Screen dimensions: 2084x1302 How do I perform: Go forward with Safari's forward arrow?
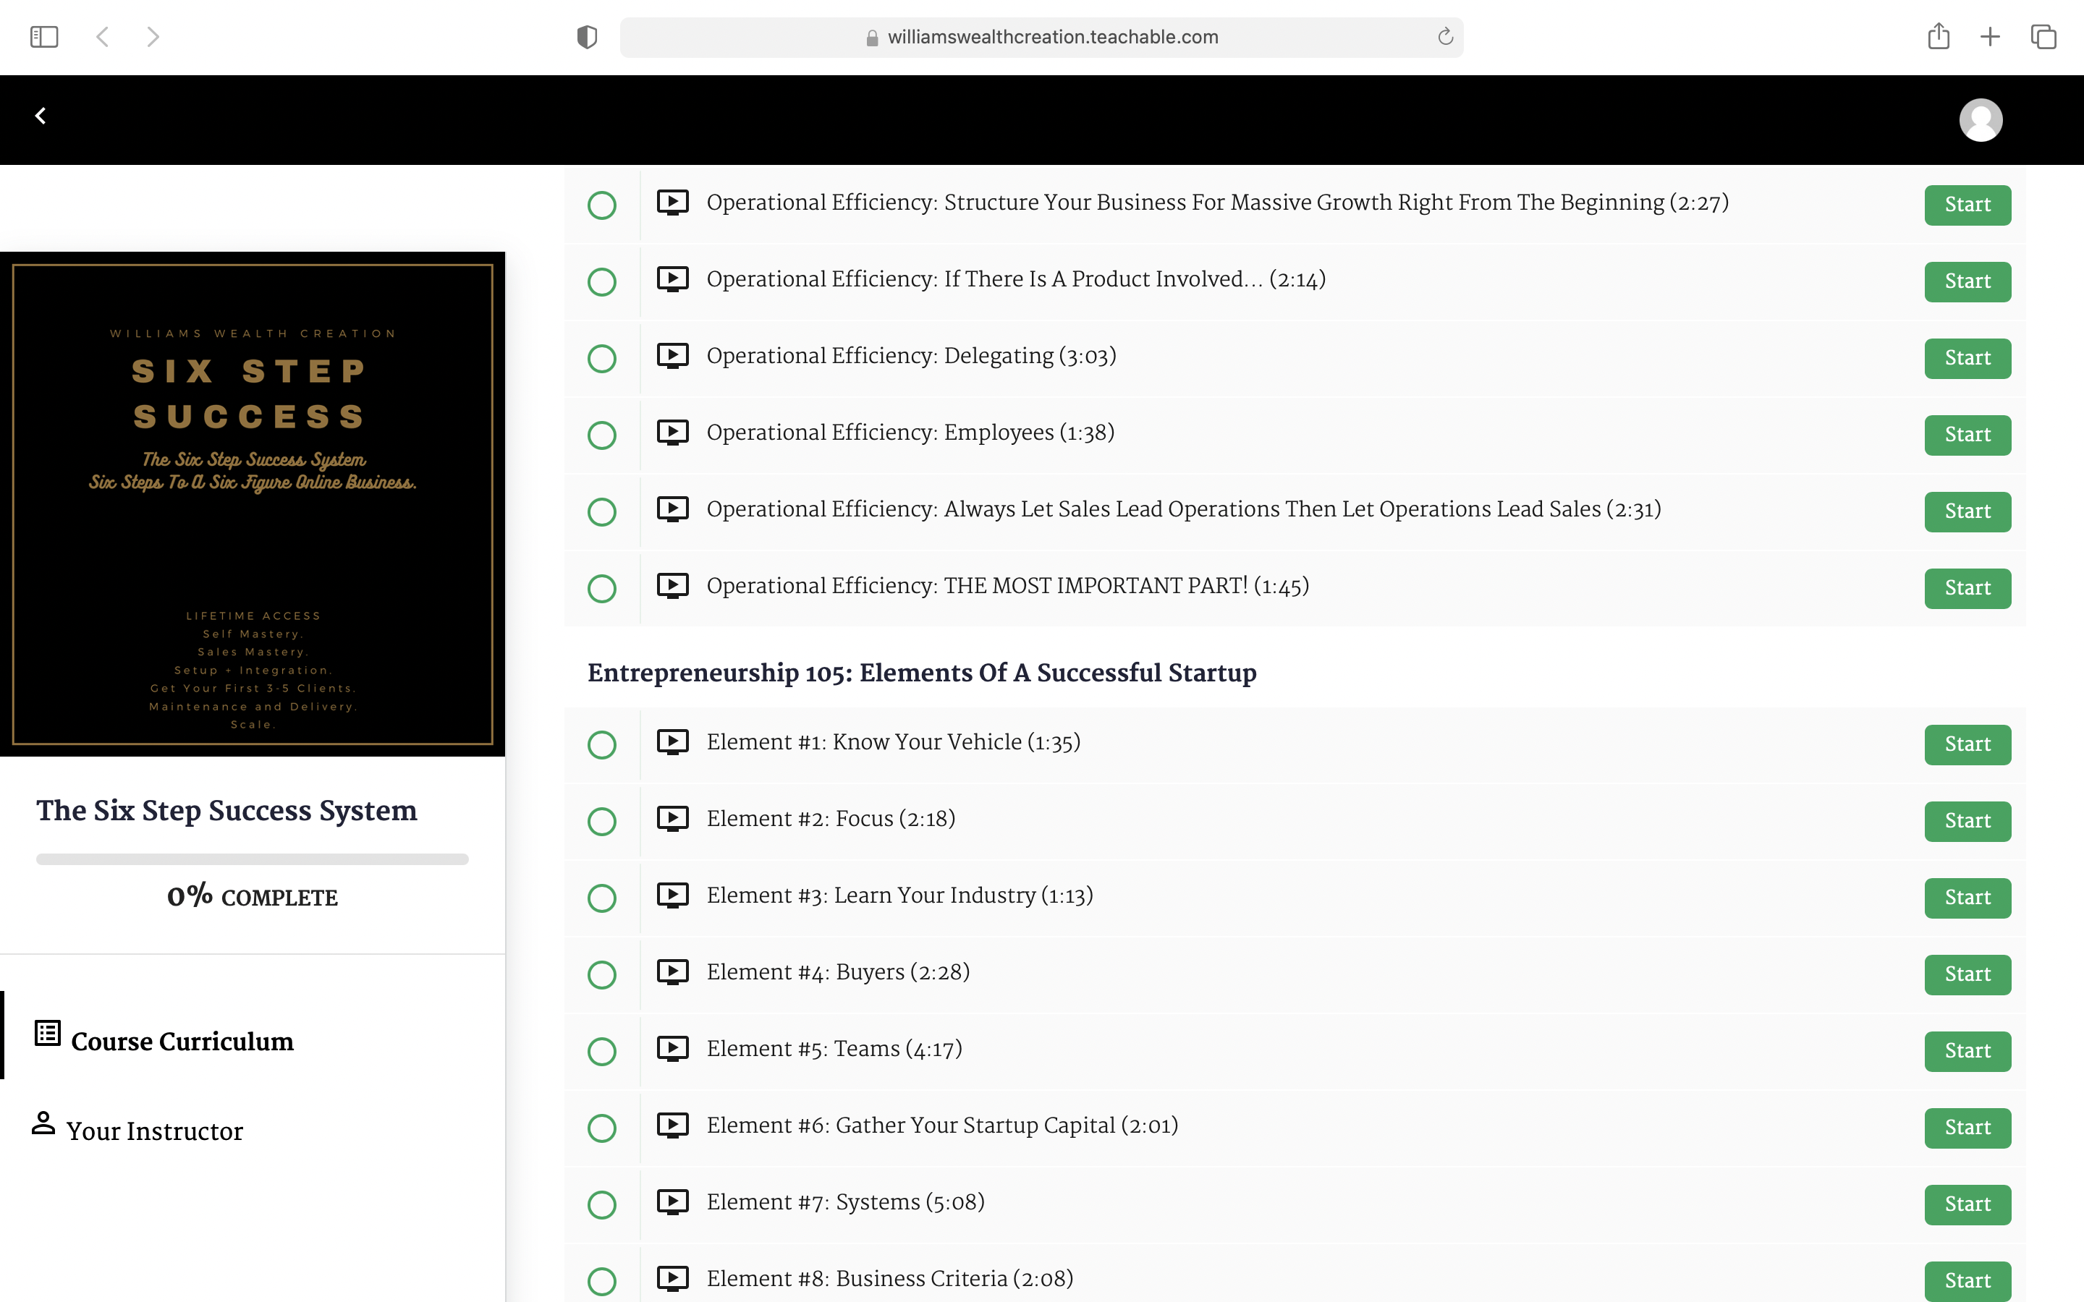click(153, 37)
